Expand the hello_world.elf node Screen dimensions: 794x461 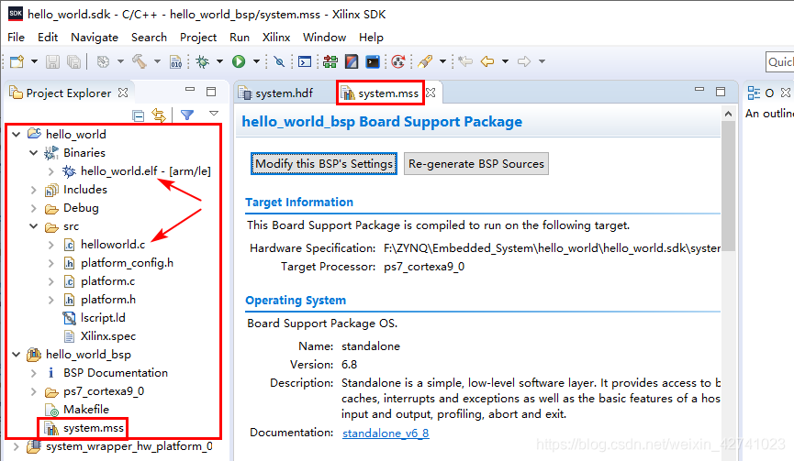[51, 171]
